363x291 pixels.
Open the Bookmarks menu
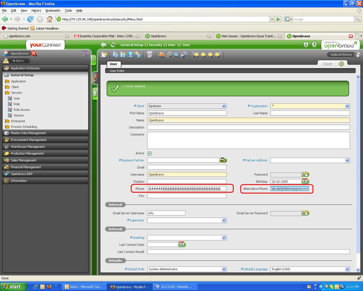pos(53,11)
